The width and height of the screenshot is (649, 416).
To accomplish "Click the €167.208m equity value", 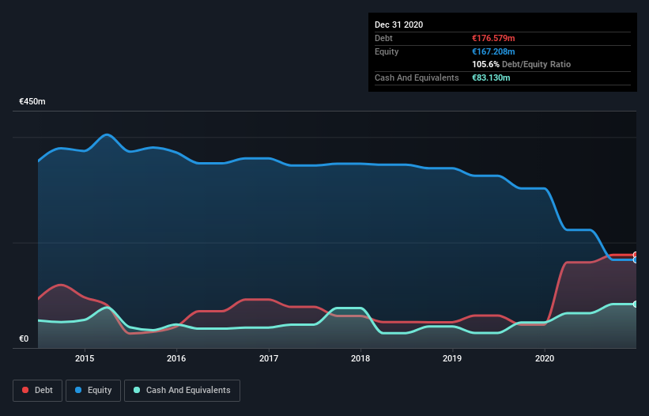I will (493, 51).
